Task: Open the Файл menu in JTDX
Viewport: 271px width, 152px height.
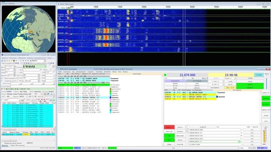Action: (x=60, y=72)
